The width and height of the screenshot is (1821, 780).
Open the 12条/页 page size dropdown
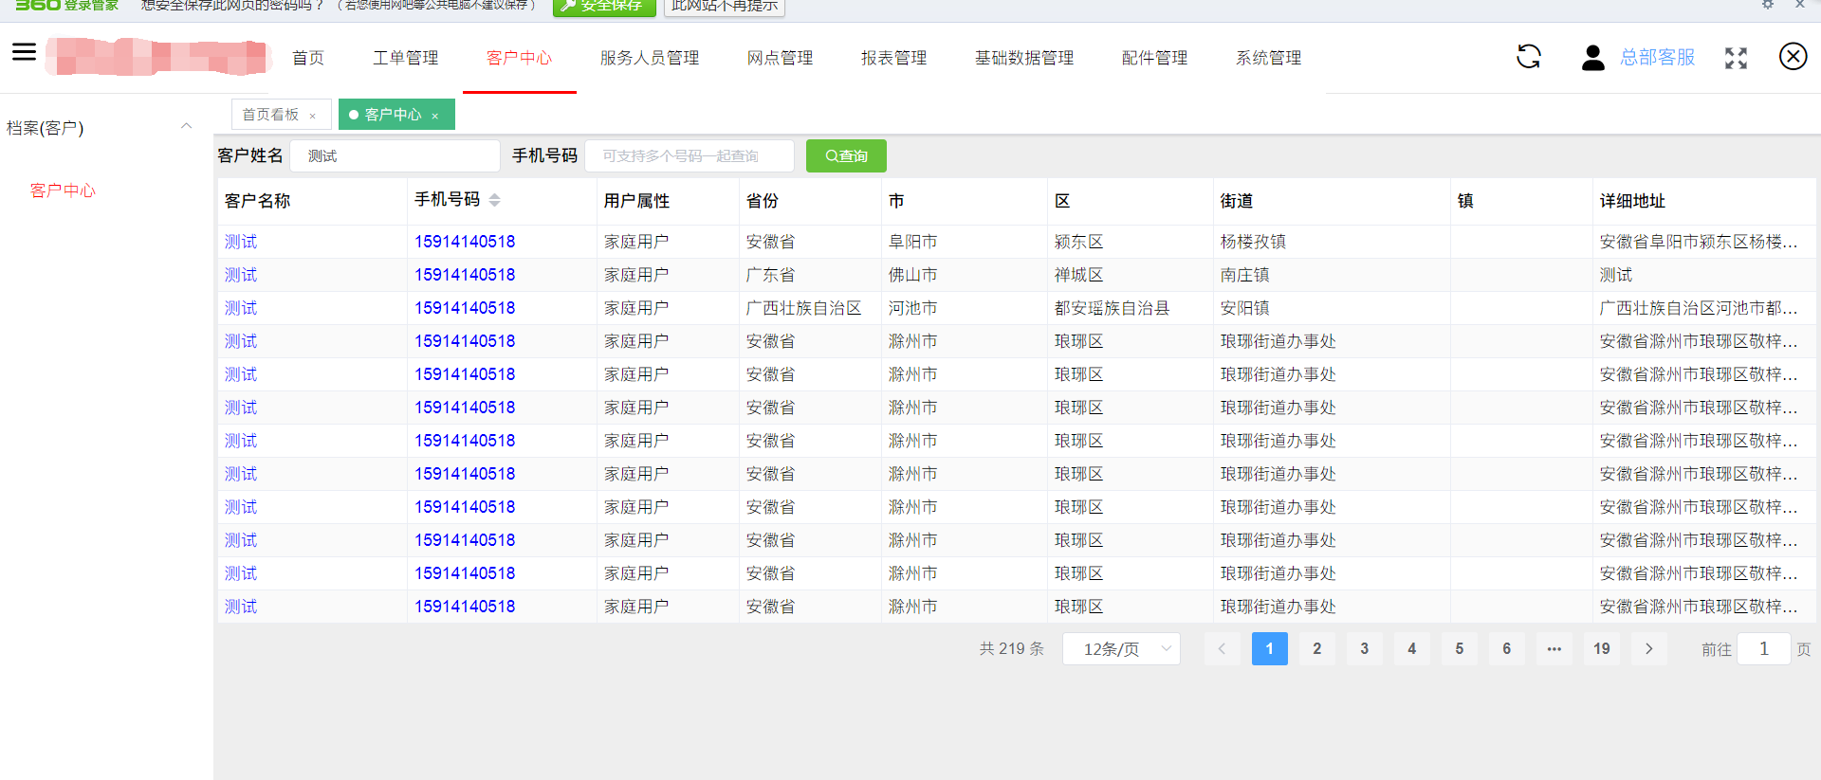click(1121, 649)
